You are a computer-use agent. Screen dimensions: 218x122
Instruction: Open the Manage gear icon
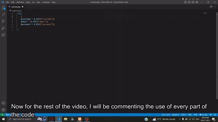pyautogui.click(x=3, y=110)
